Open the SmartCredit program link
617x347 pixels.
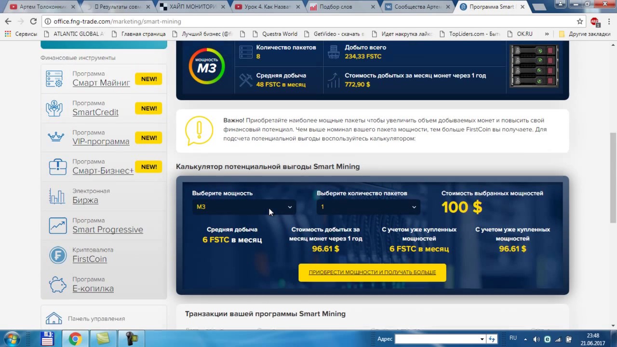tap(95, 112)
